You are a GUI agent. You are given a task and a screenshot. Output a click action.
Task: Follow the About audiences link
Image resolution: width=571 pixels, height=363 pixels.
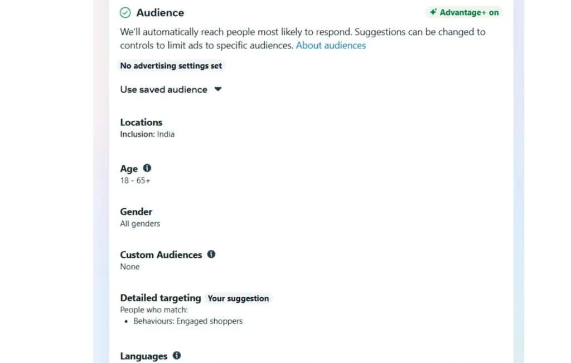[x=331, y=46]
